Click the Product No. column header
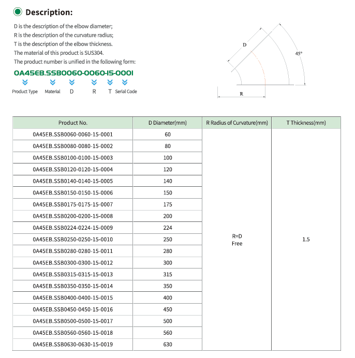The image size is (355, 358). [73, 123]
